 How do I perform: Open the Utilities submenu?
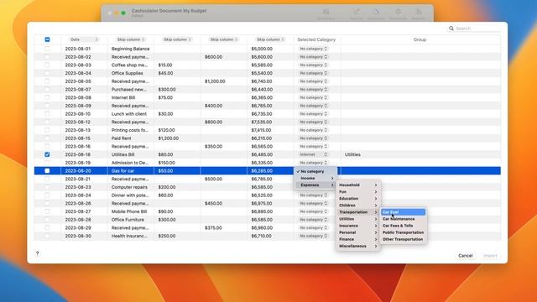[x=358, y=219]
